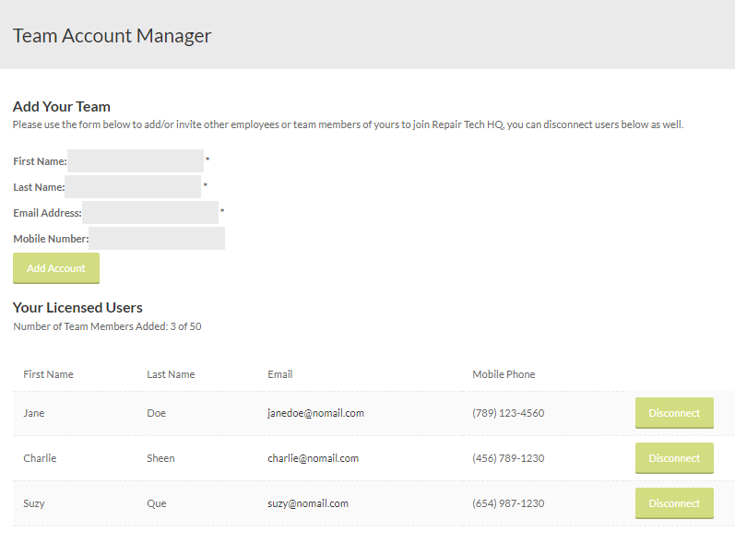
Task: Click the janedoe@nomail.com email cell
Action: point(315,413)
